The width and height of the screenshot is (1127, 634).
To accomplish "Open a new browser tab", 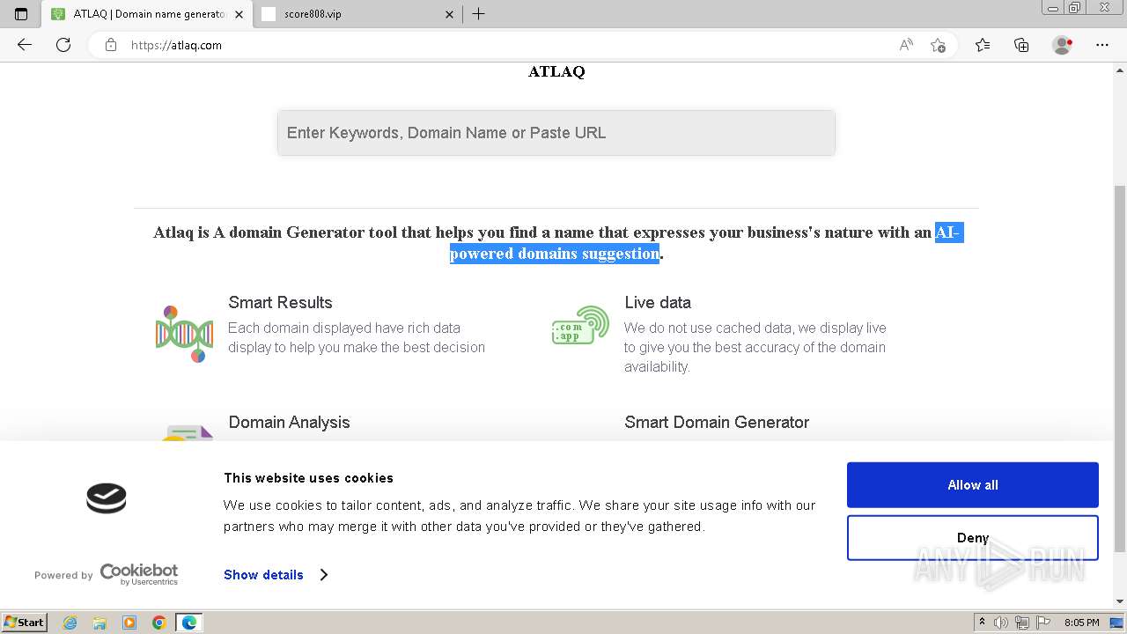I will 479,14.
